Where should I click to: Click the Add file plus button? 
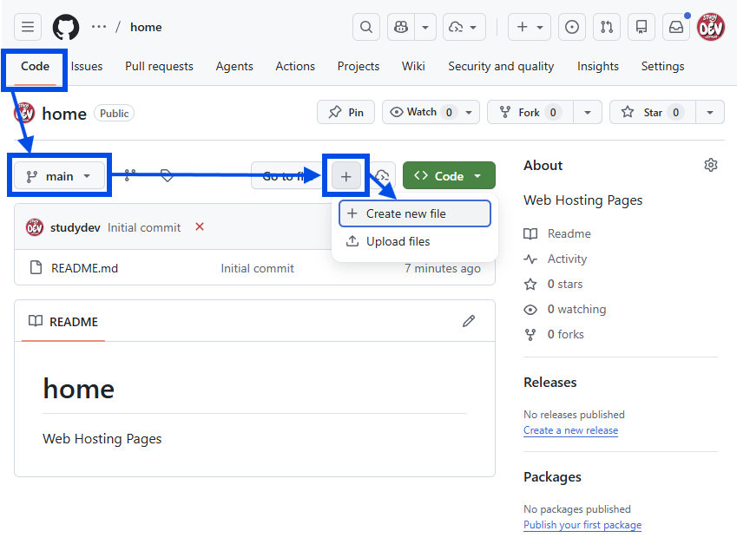click(x=346, y=176)
